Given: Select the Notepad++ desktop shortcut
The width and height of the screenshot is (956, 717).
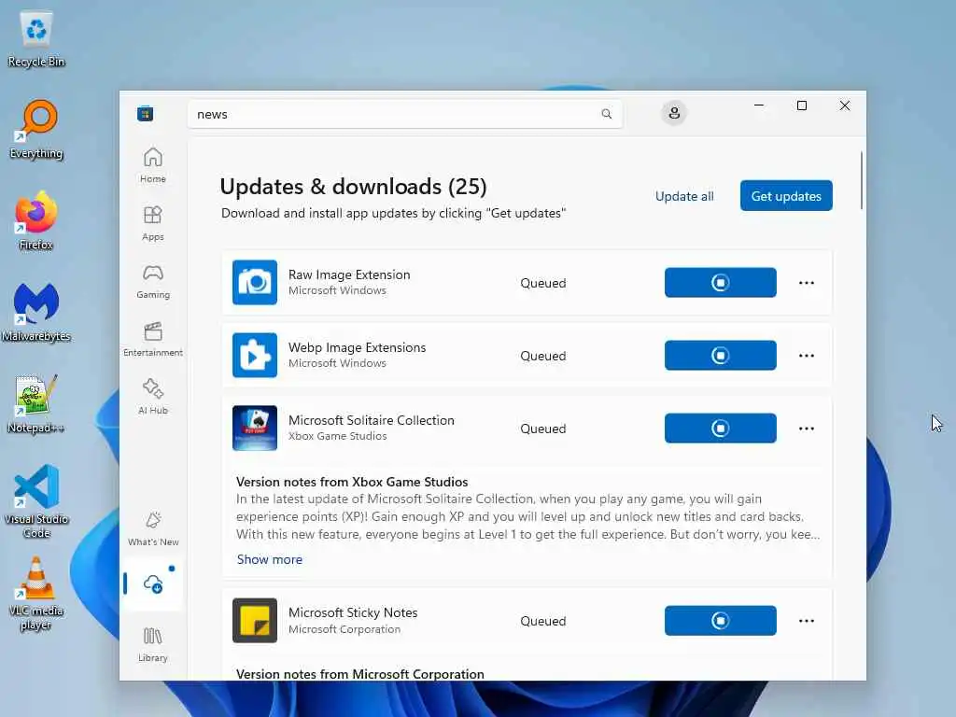Looking at the screenshot, I should click(x=36, y=403).
